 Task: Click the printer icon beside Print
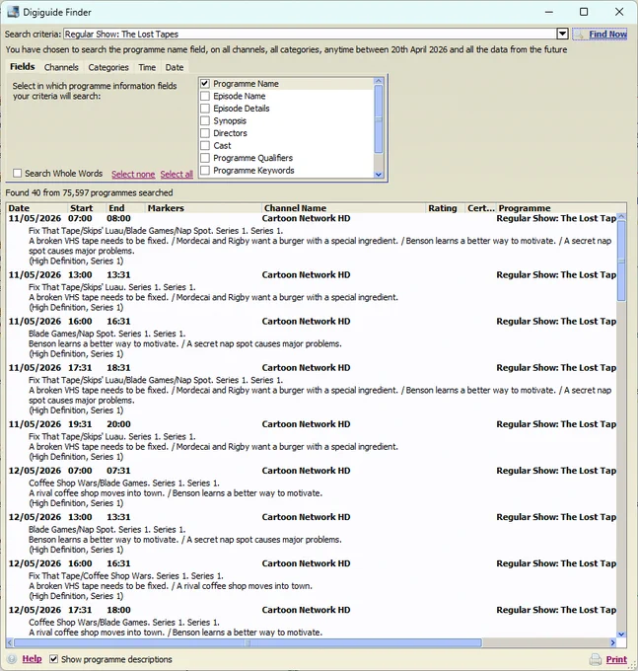tap(596, 659)
